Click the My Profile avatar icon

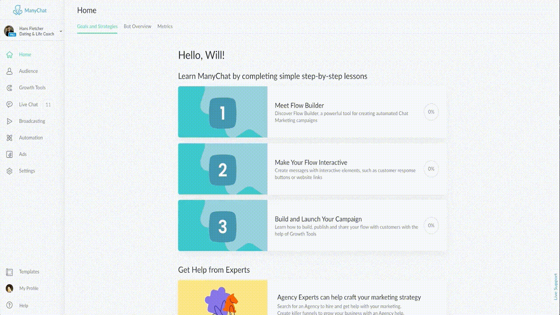(x=10, y=289)
